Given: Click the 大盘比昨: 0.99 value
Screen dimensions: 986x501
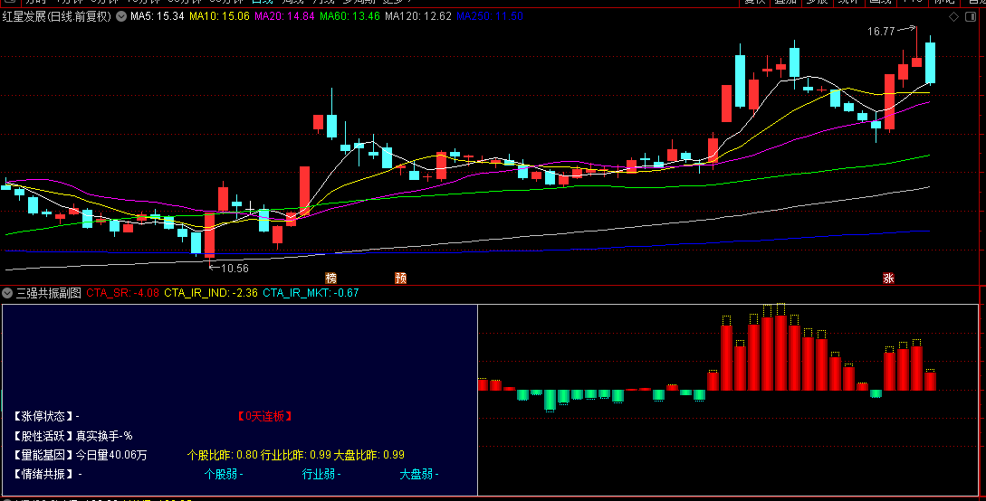Looking at the screenshot, I should 369,455.
